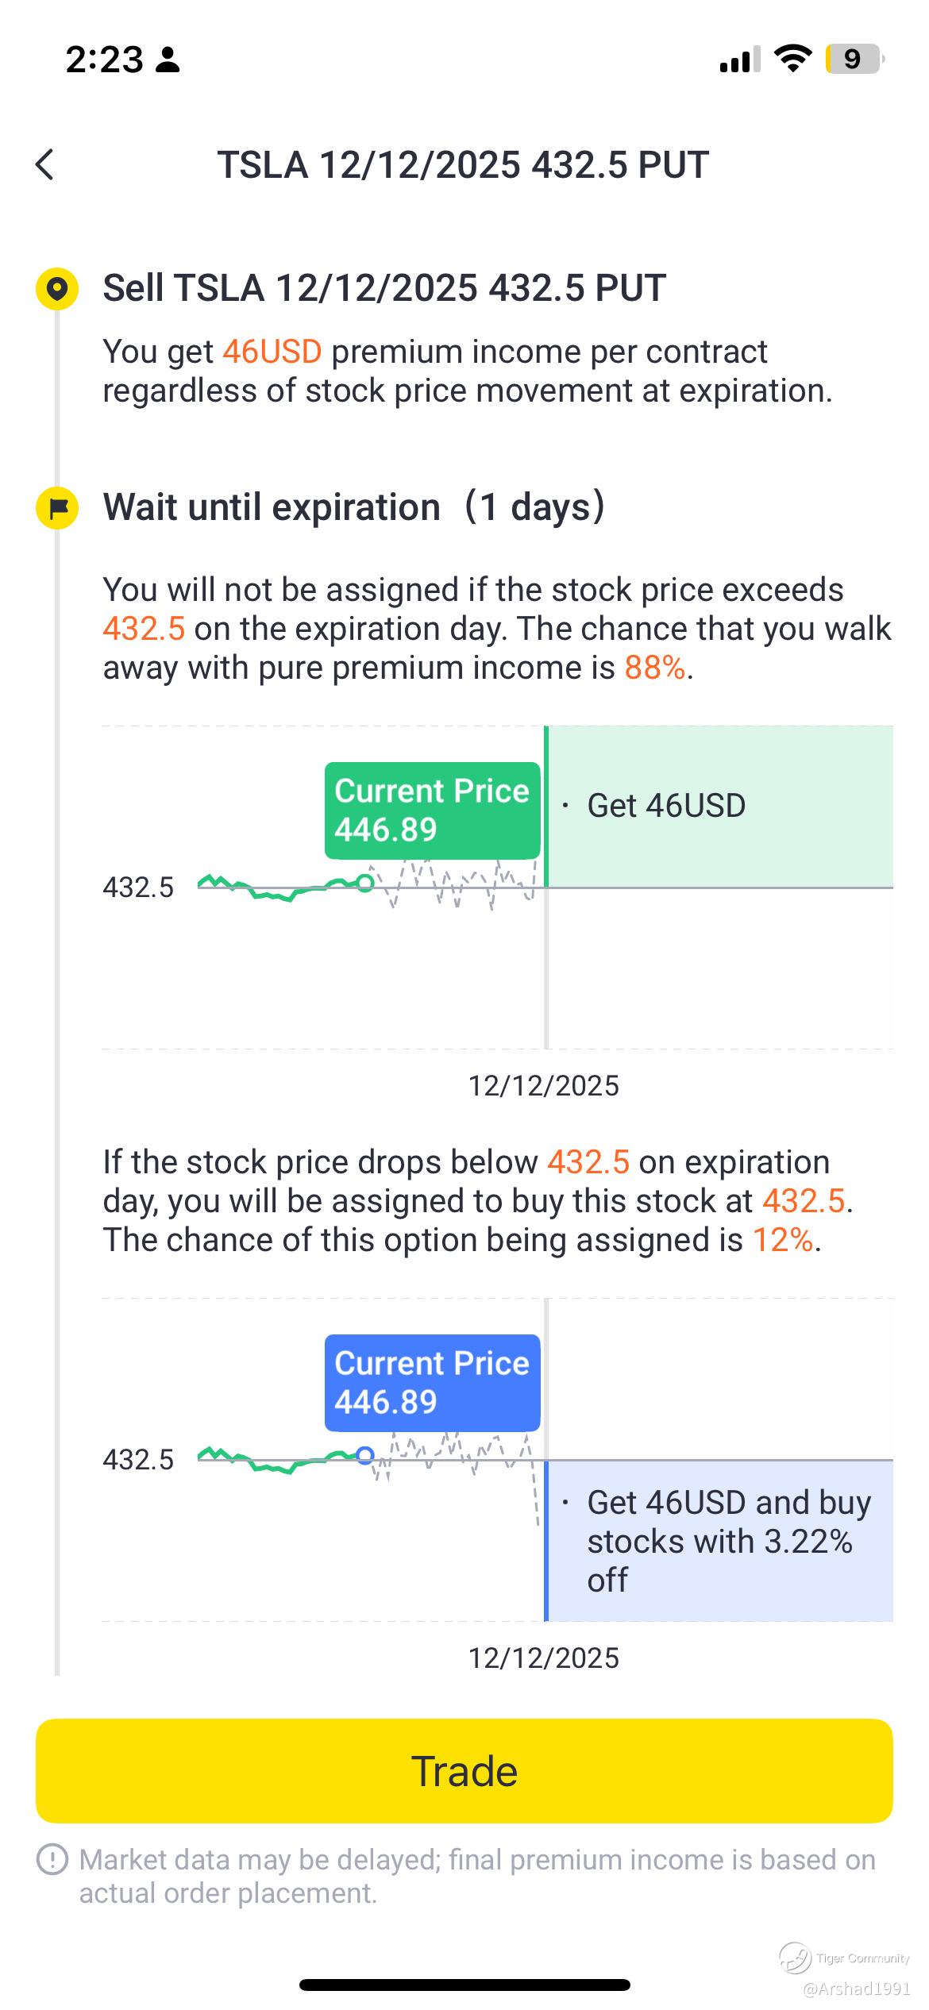Tap the yellow flag step icon

(x=57, y=507)
